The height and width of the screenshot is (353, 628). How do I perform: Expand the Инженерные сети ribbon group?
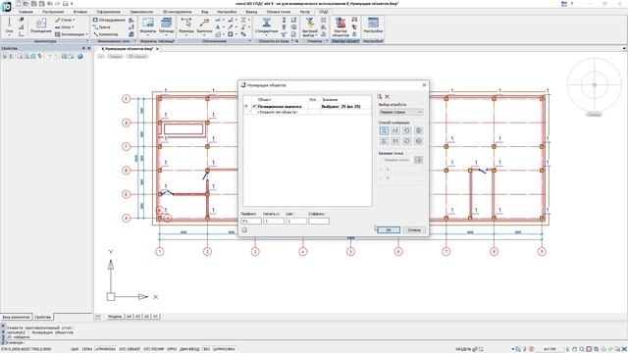[x=135, y=41]
